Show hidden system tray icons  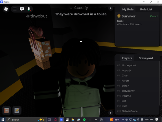click(123, 120)
